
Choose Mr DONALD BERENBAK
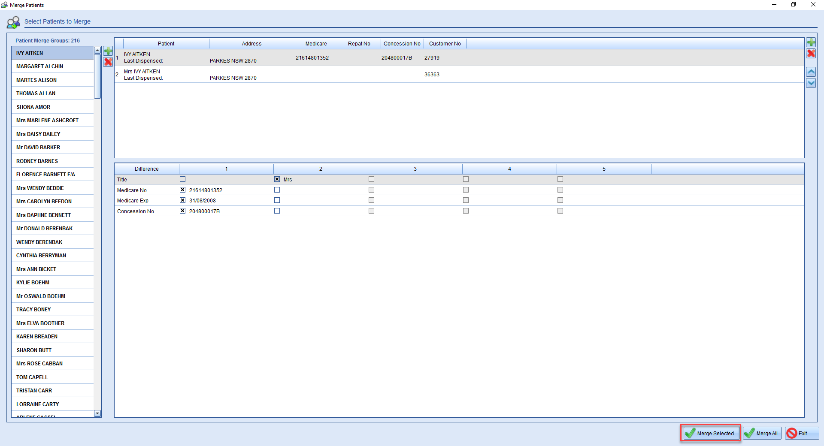[x=52, y=229]
